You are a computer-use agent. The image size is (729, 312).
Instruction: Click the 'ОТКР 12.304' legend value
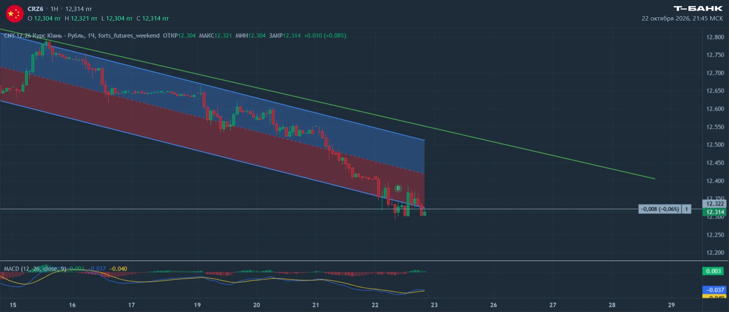(179, 35)
